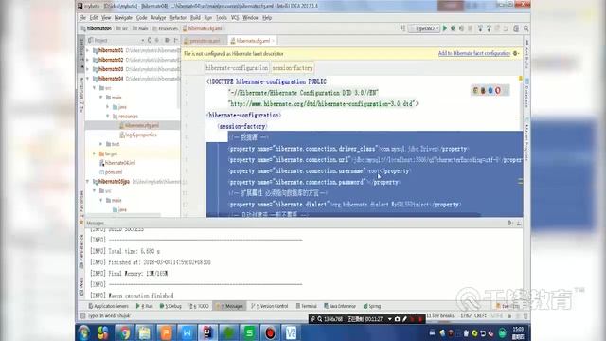Image resolution: width=606 pixels, height=341 pixels.
Task: Expand the hibernate01 module node
Action: point(88,50)
